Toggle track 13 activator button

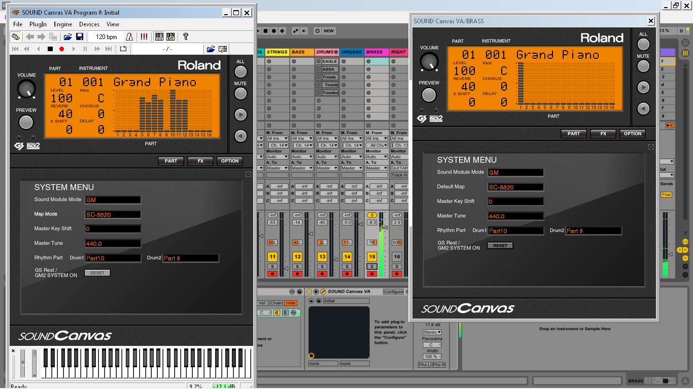[x=322, y=257]
